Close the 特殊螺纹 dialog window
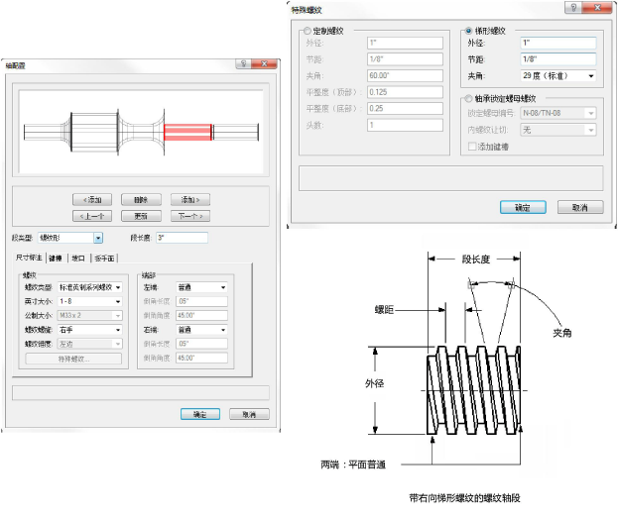 coord(598,8)
